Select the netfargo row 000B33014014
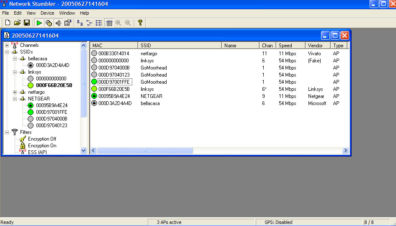This screenshot has height=226, width=396. [x=220, y=54]
